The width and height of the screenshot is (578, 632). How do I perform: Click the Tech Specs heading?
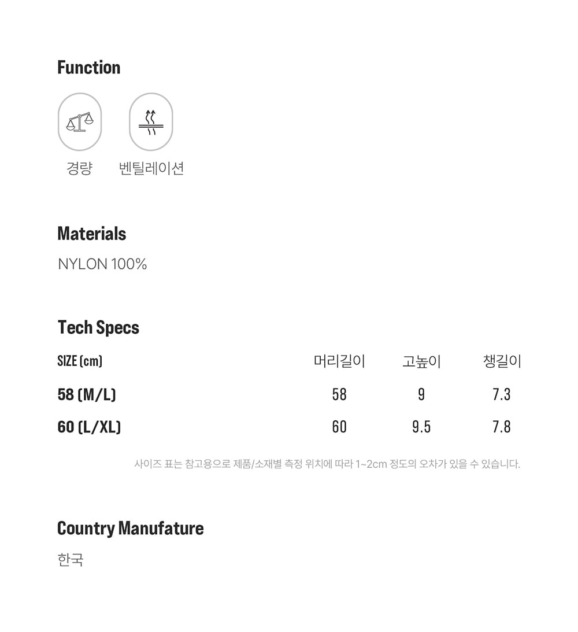[98, 328]
